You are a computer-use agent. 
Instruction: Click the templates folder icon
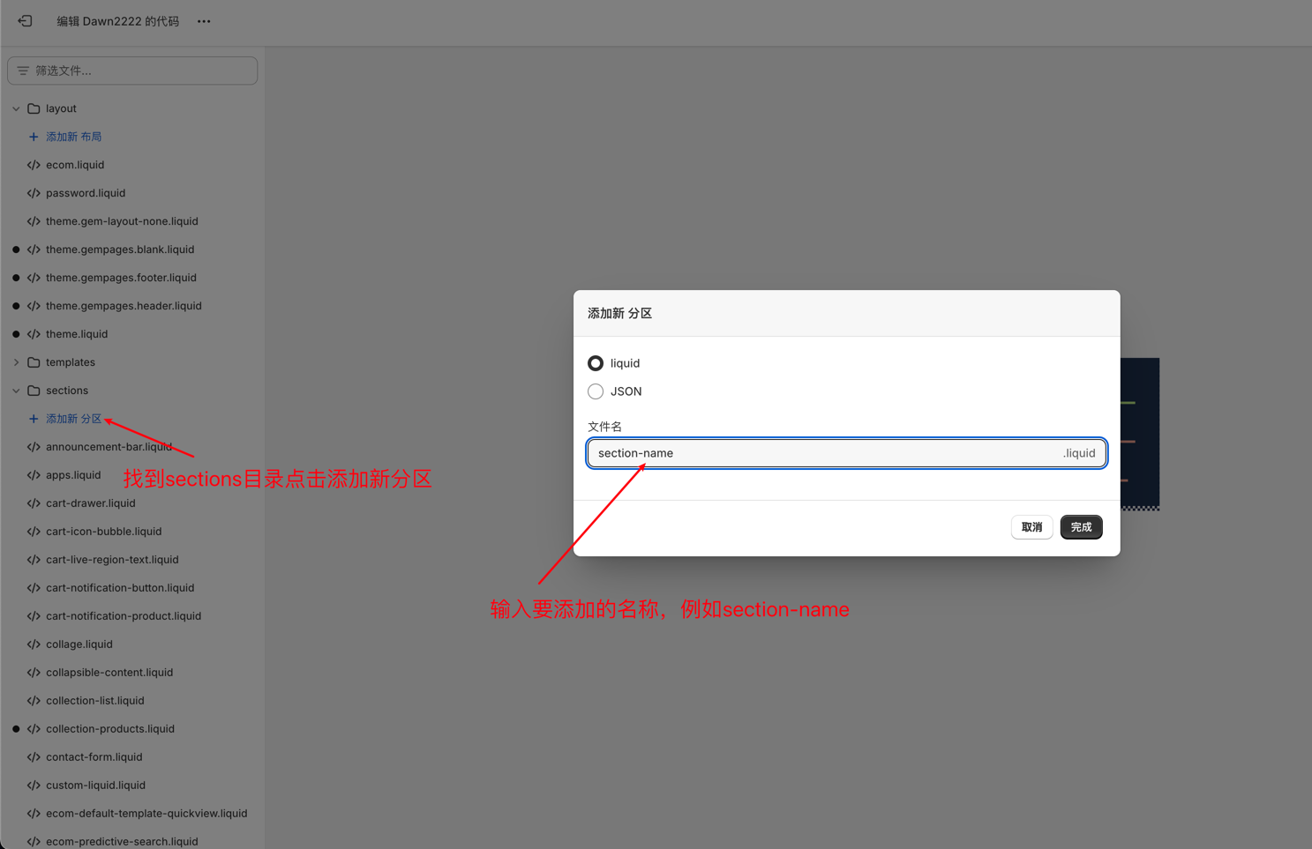[34, 362]
